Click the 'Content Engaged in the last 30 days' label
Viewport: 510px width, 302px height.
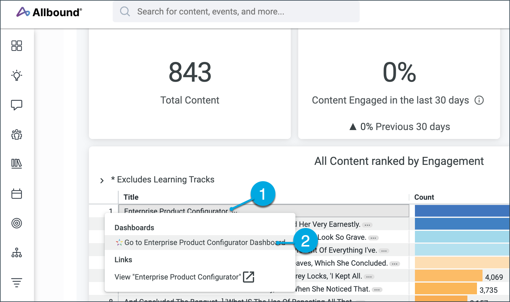point(390,100)
